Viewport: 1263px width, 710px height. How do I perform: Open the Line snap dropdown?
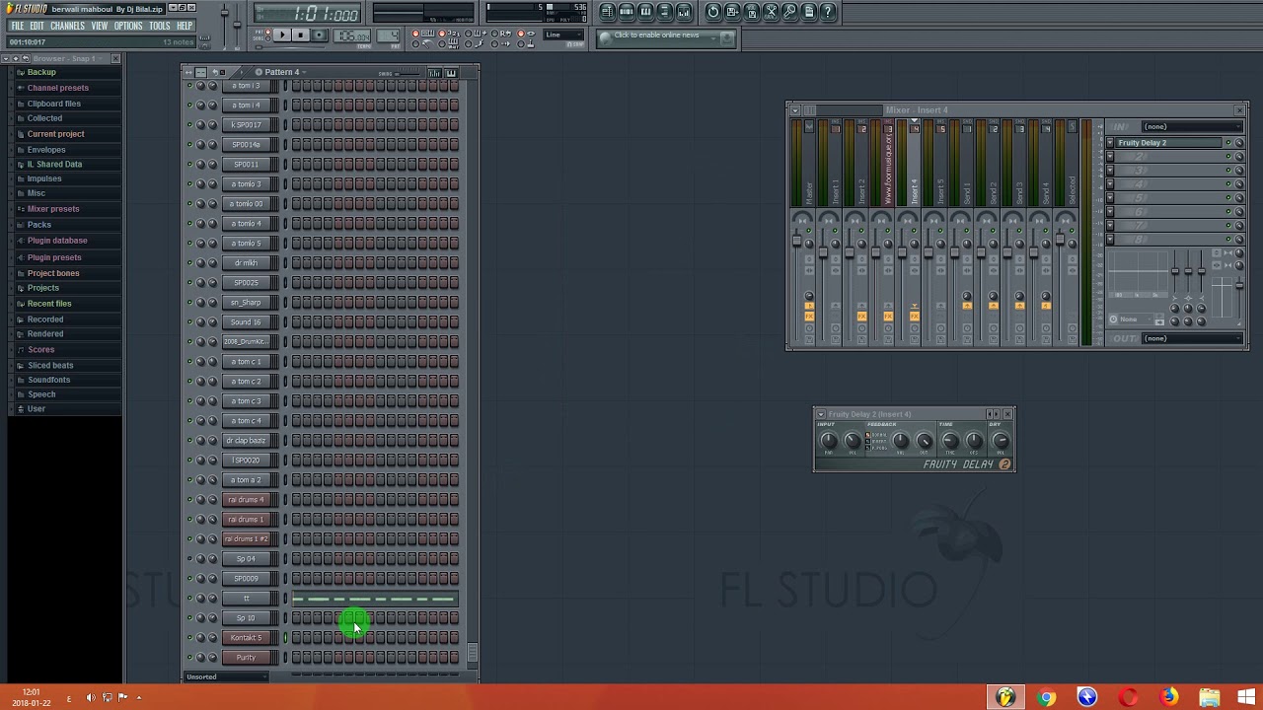[x=562, y=35]
